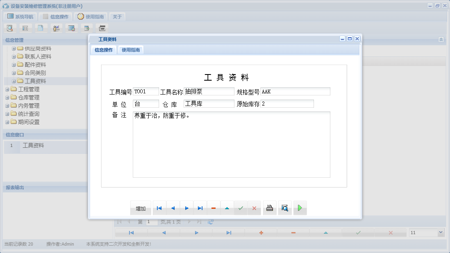Switch to the 使用指南 tab in the dialog

(x=130, y=50)
